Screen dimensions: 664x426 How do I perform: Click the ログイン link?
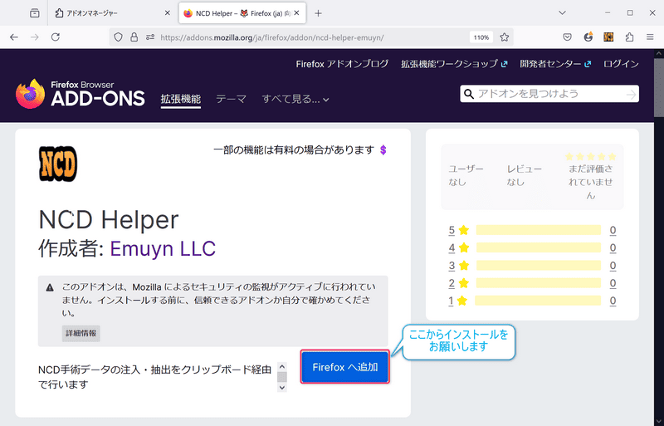pyautogui.click(x=621, y=64)
